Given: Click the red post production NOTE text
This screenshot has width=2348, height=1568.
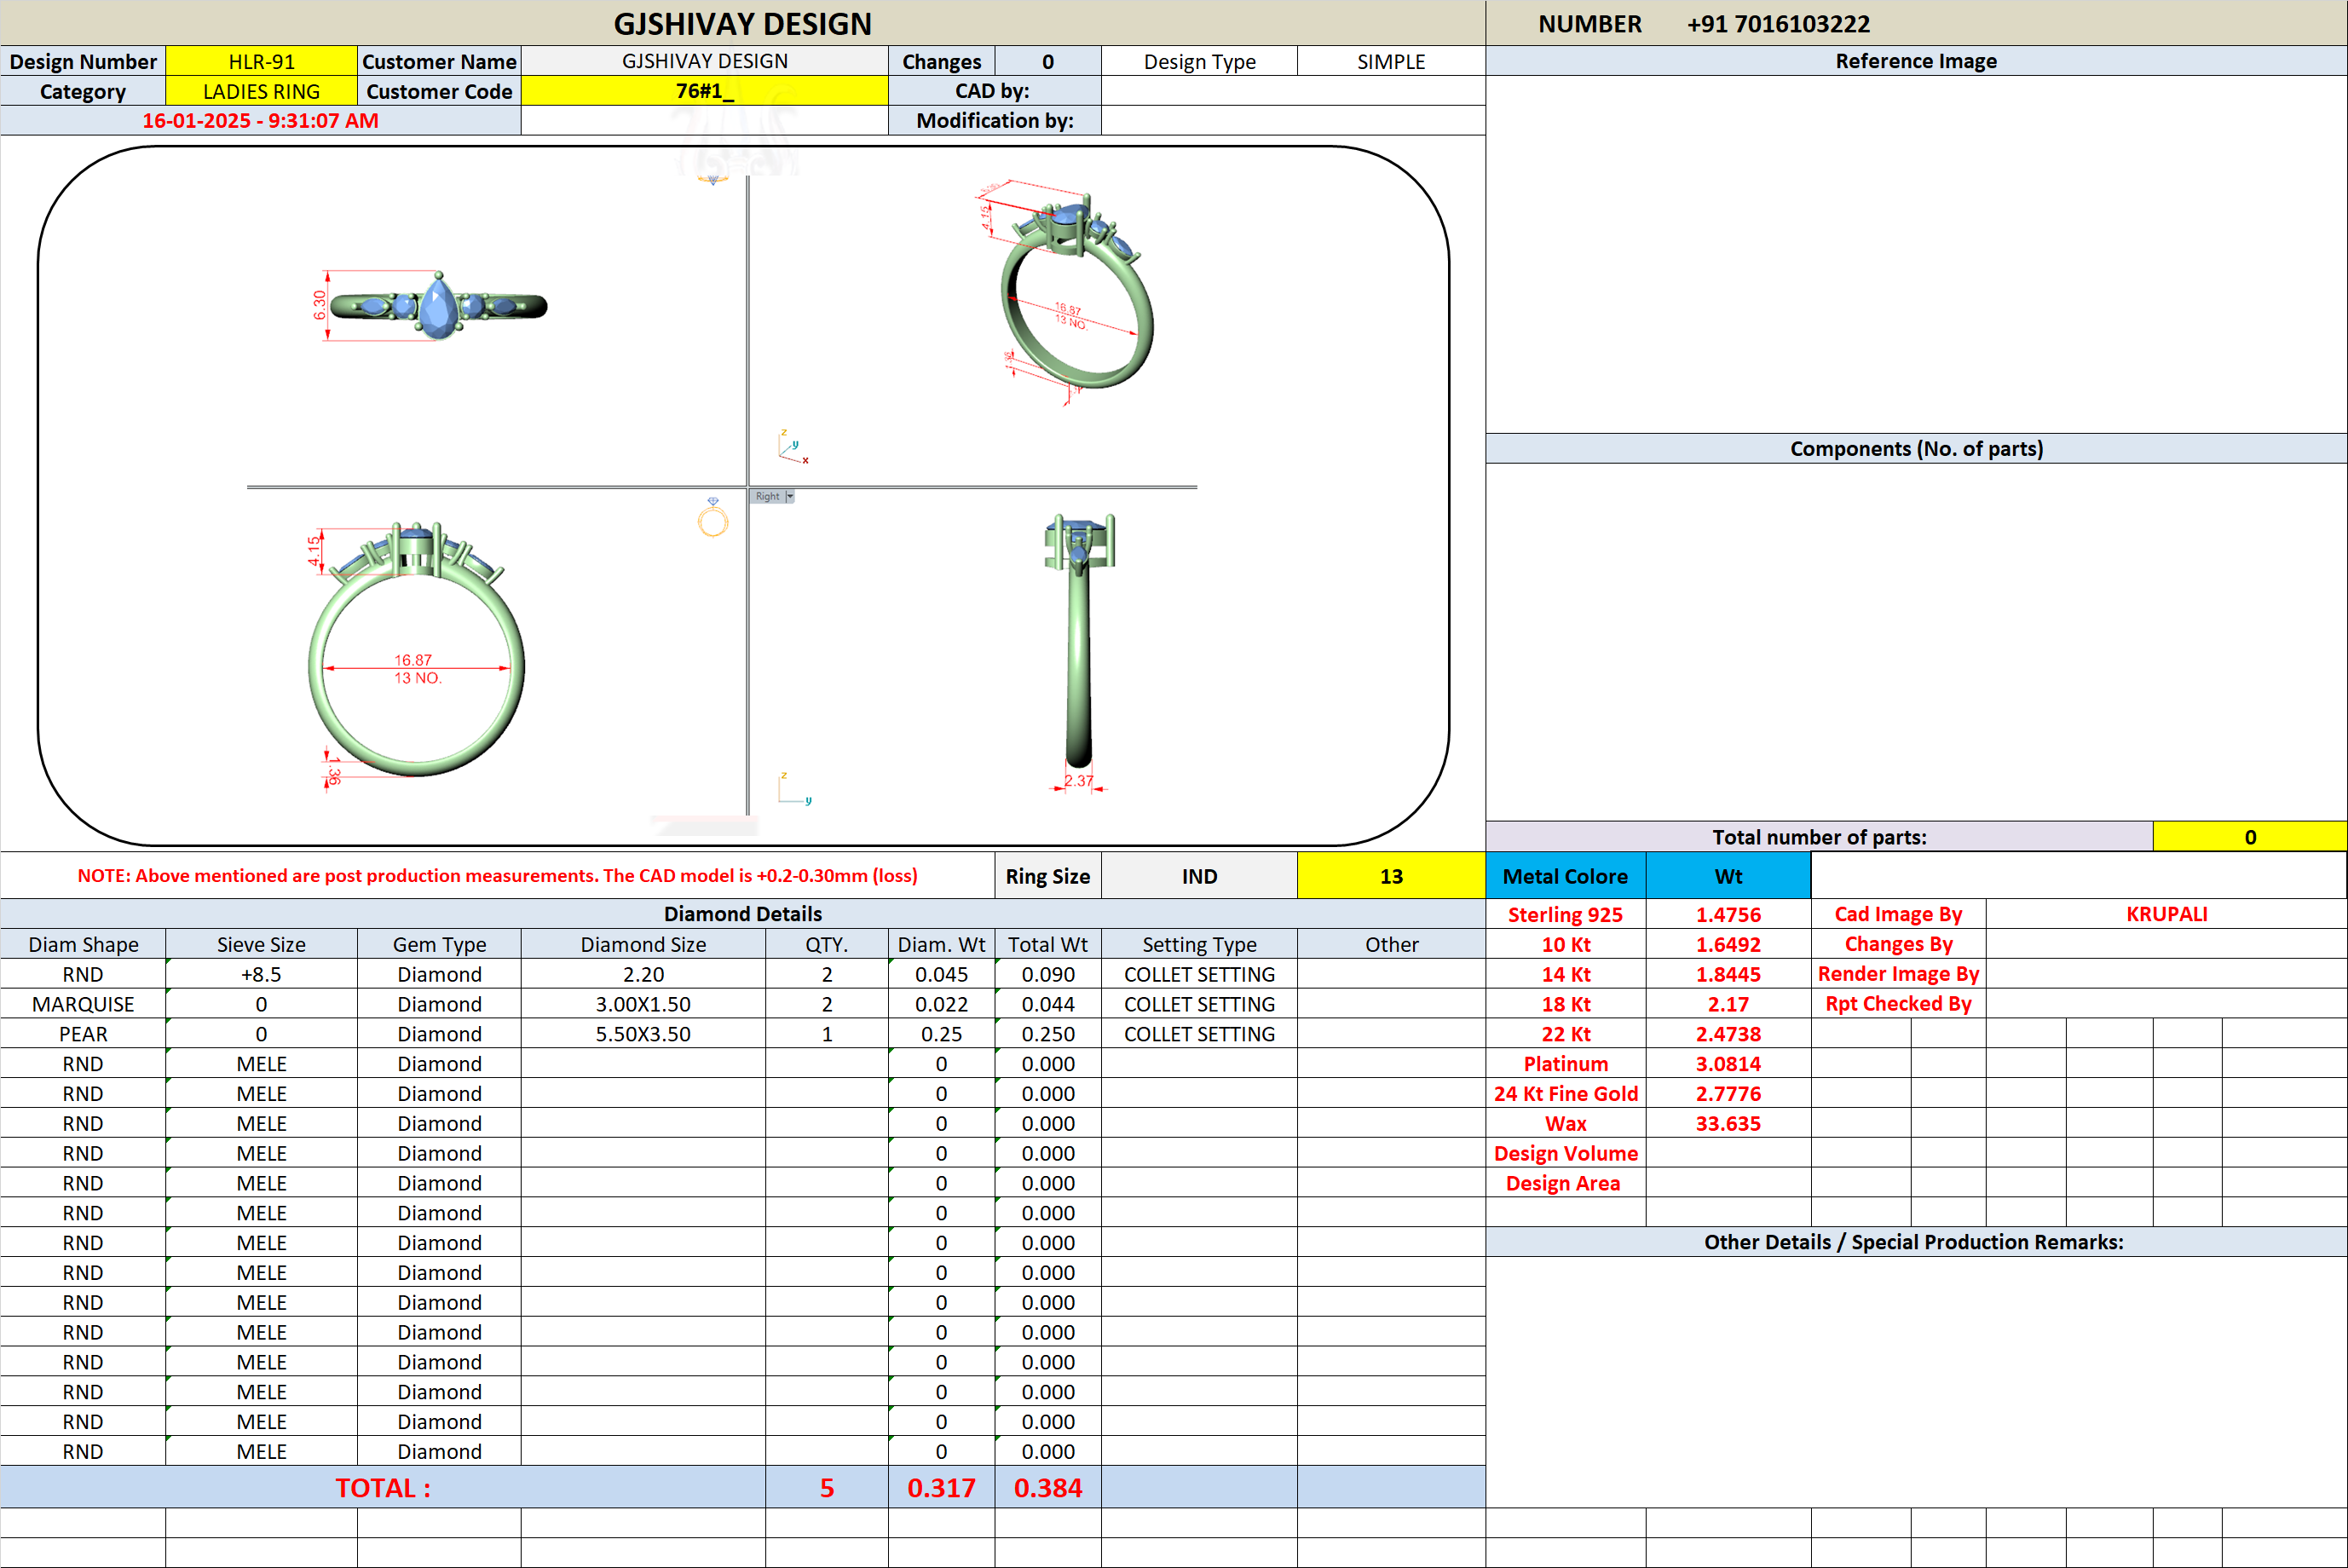Looking at the screenshot, I should point(497,876).
